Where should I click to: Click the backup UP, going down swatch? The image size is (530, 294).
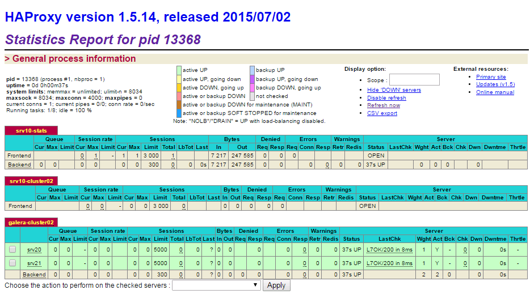click(252, 79)
